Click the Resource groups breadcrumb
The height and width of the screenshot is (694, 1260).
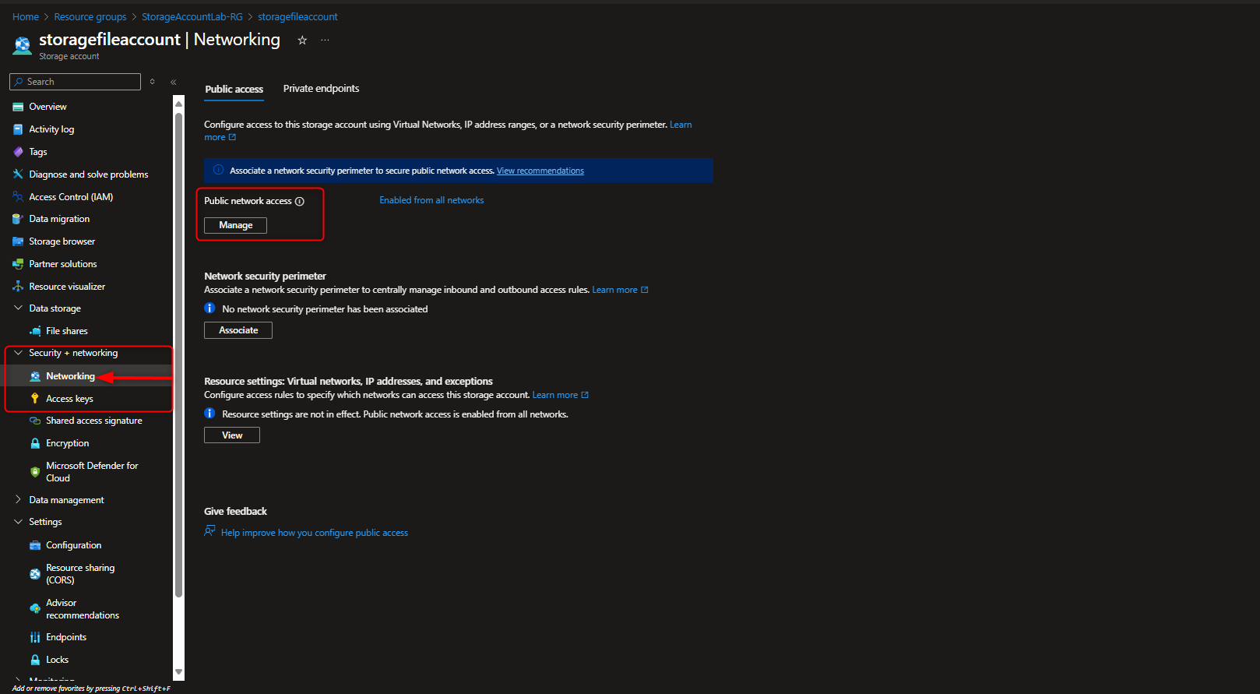(x=90, y=17)
